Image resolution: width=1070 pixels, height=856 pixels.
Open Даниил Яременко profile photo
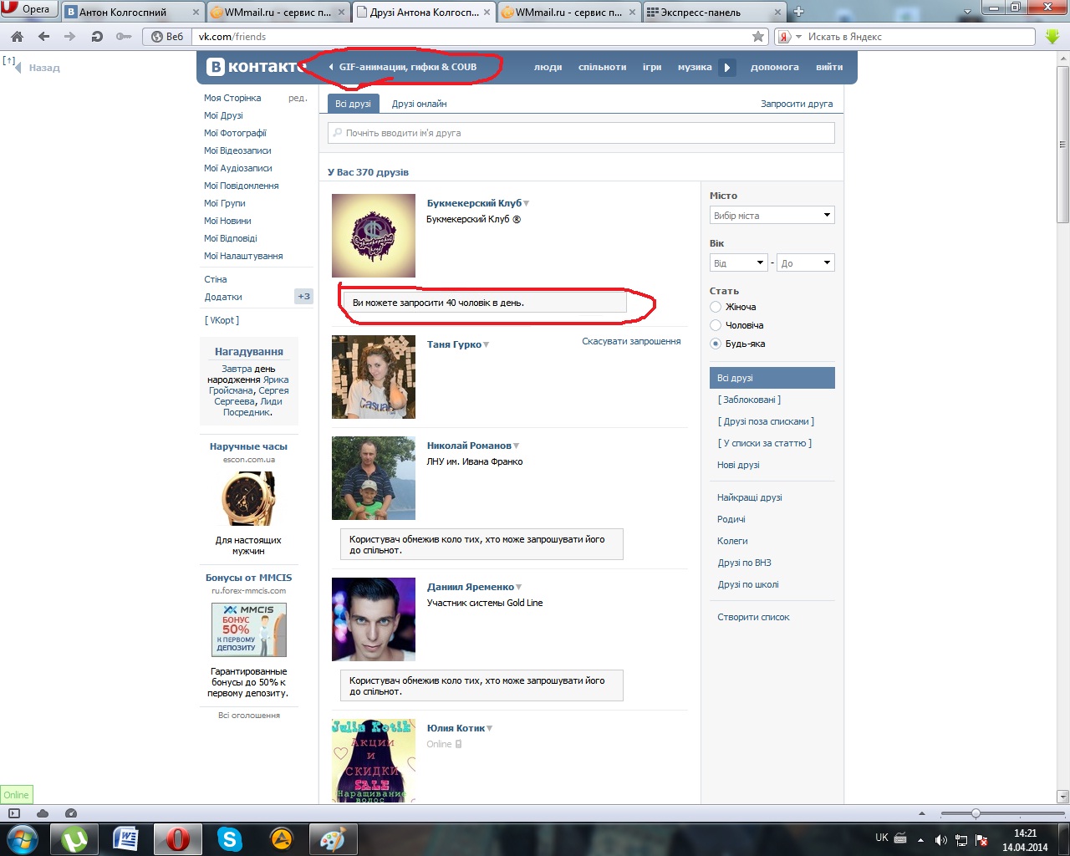(374, 619)
